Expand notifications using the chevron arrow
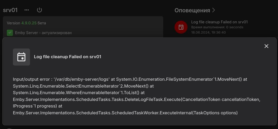278x129 pixels. (x=214, y=10)
